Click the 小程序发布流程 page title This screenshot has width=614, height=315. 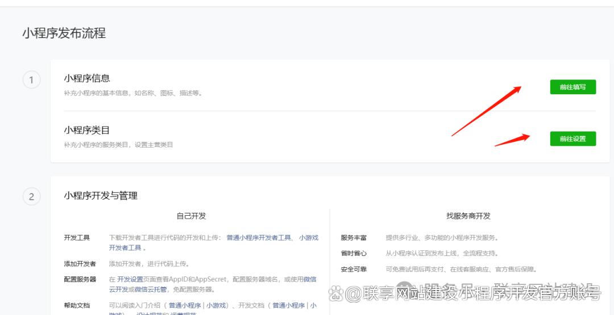64,33
